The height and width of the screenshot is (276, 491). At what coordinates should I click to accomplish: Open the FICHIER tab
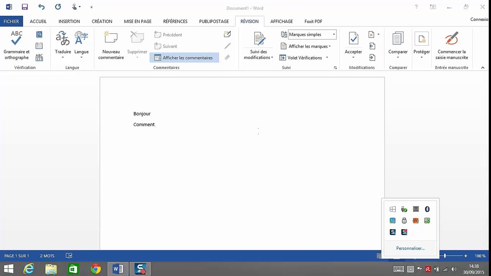click(x=11, y=21)
